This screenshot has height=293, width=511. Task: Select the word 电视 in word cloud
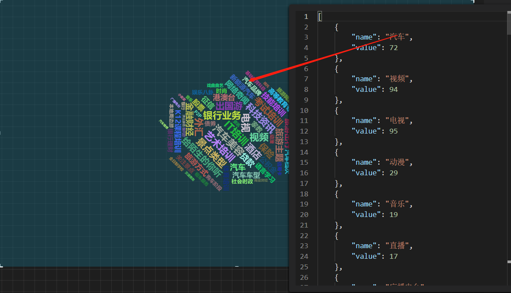click(245, 123)
